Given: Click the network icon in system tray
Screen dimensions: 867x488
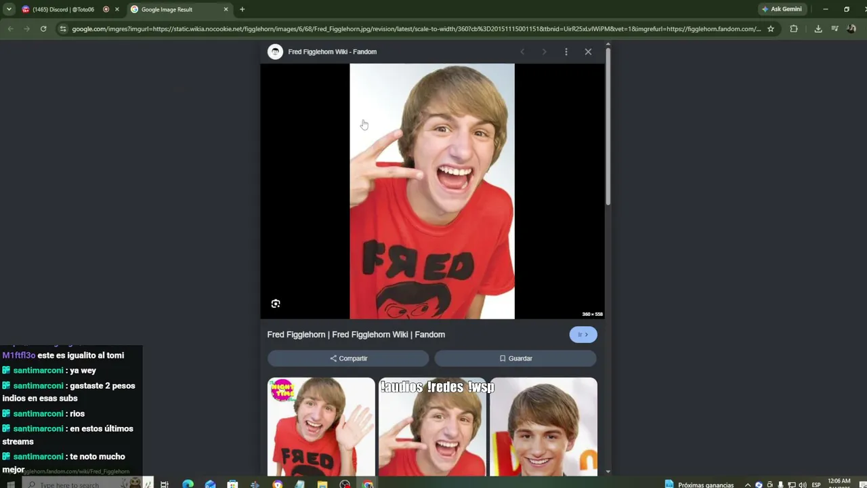Looking at the screenshot, I should click(792, 485).
